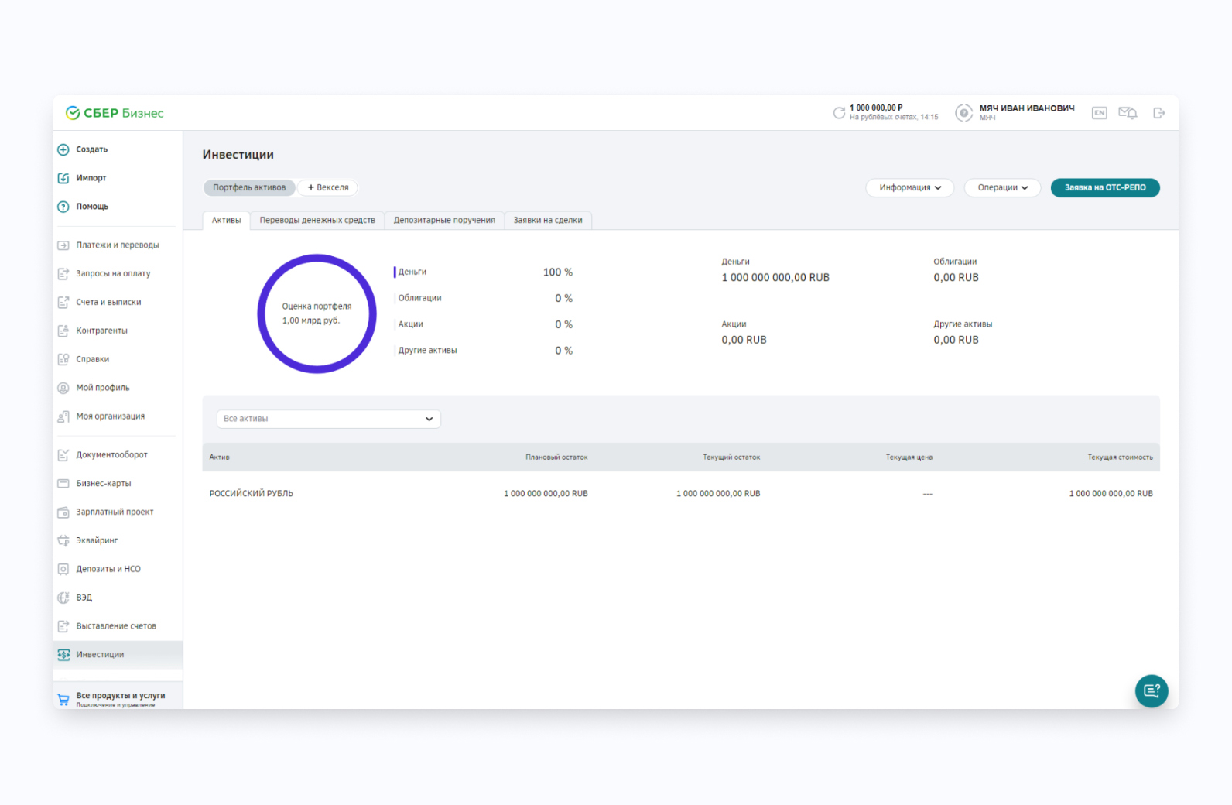
Task: Click the header balance 1 000 000,00 ₽
Action: (x=876, y=108)
